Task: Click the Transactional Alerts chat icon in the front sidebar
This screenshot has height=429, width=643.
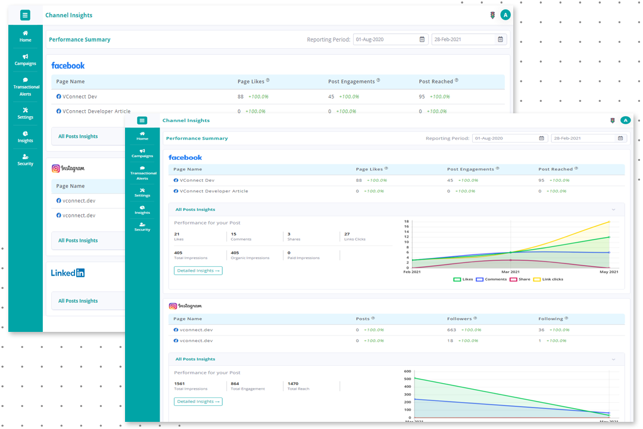Action: 142,169
